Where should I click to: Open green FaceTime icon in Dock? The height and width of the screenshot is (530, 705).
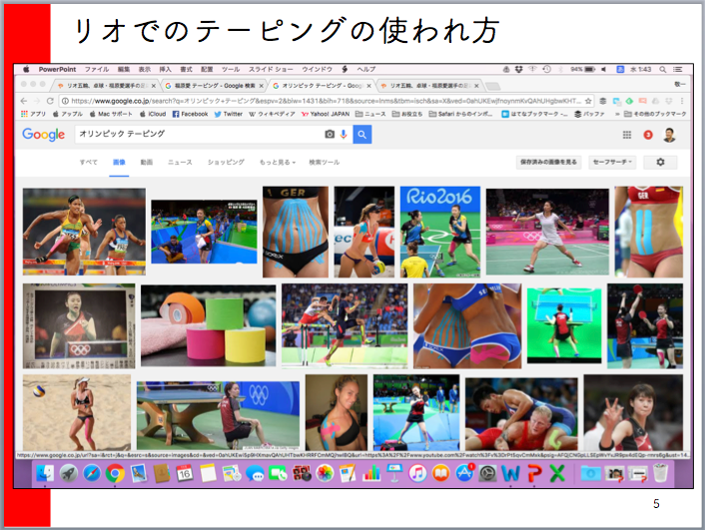pos(278,474)
